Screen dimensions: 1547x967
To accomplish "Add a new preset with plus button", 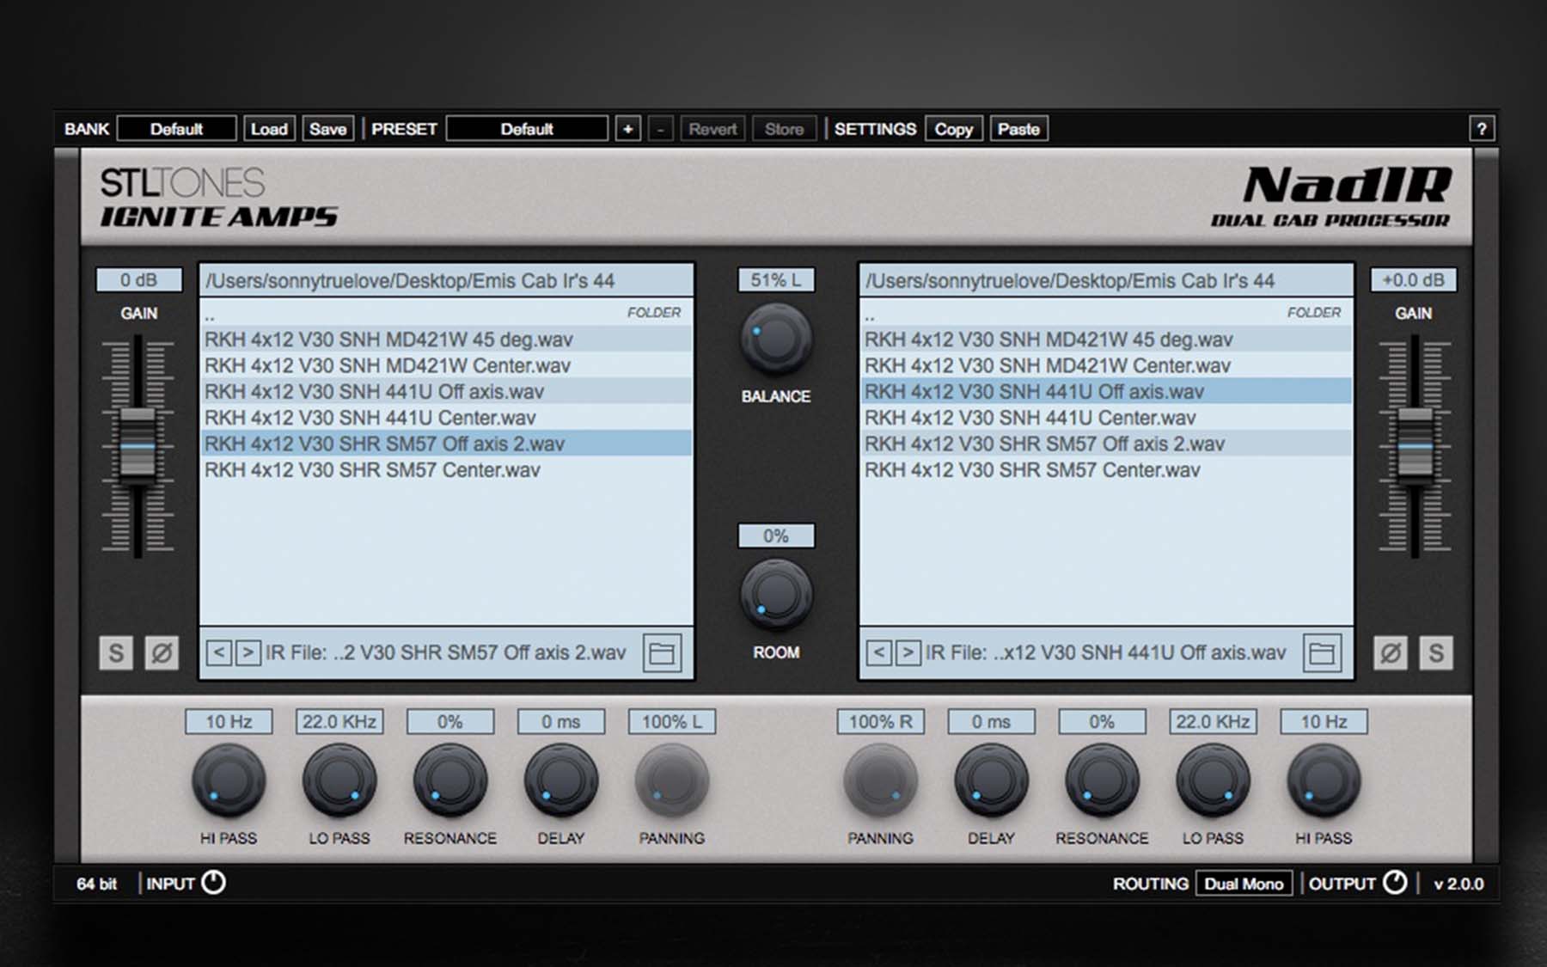I will pos(628,129).
